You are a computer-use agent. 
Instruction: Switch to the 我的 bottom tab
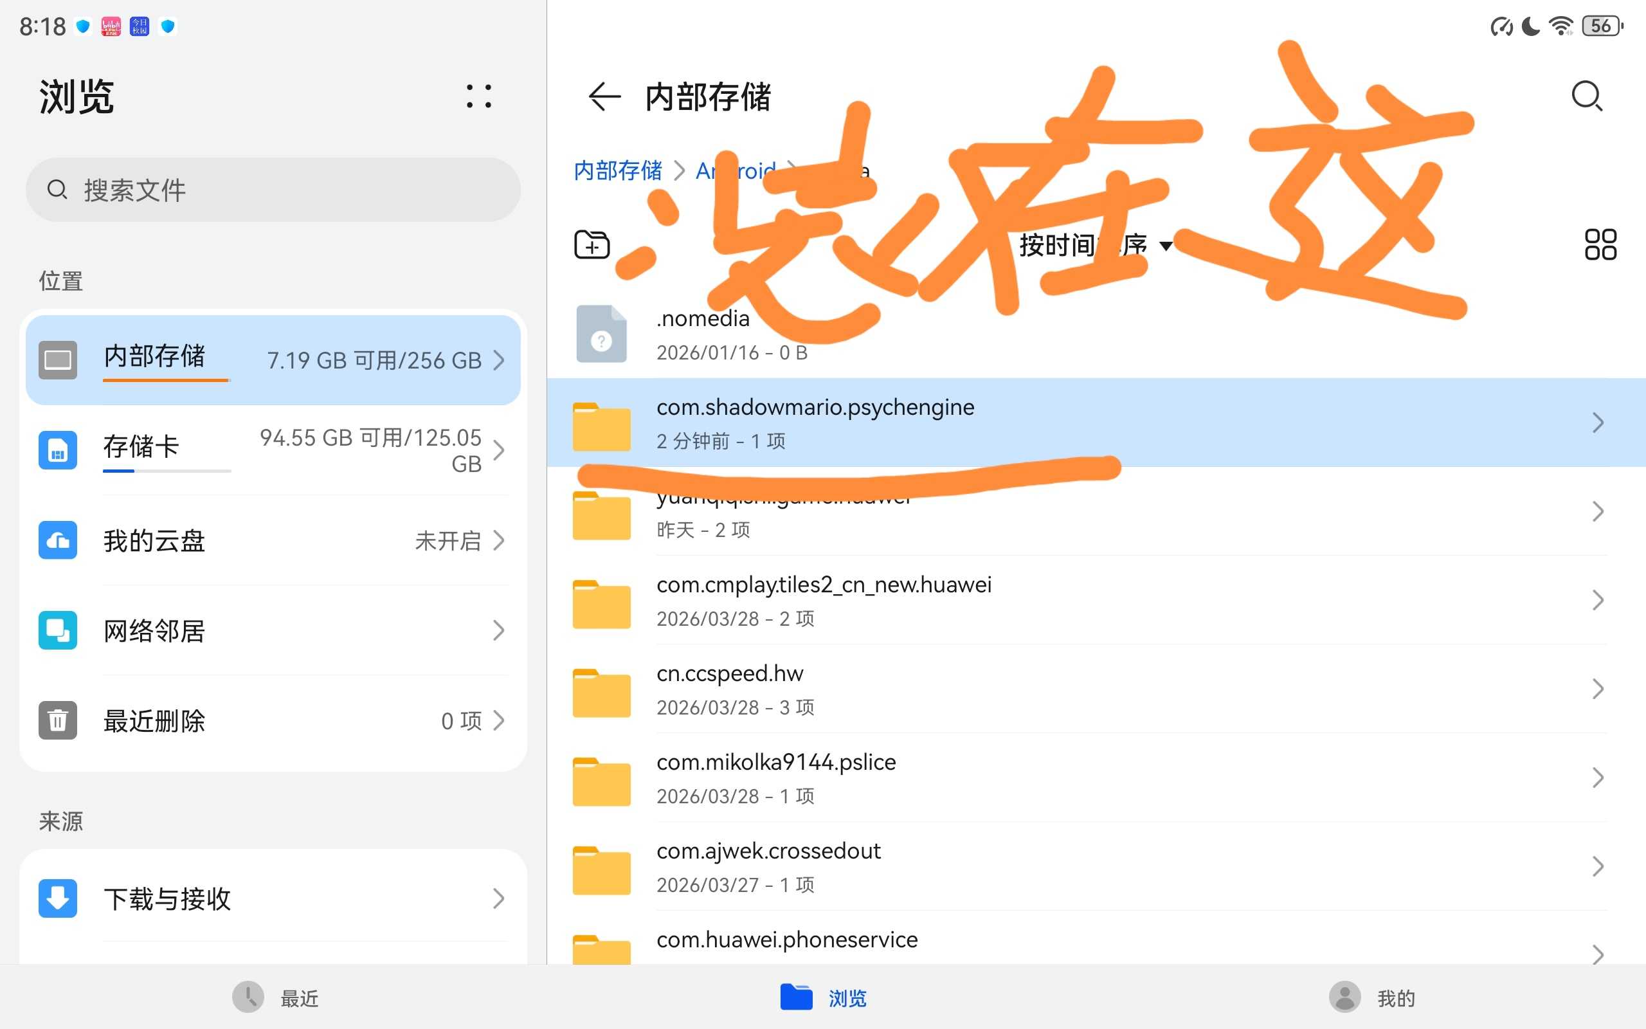click(x=1372, y=997)
